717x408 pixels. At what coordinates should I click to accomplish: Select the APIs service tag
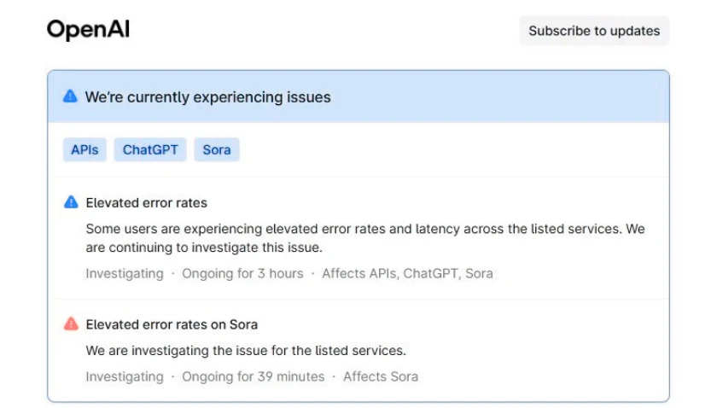[85, 149]
